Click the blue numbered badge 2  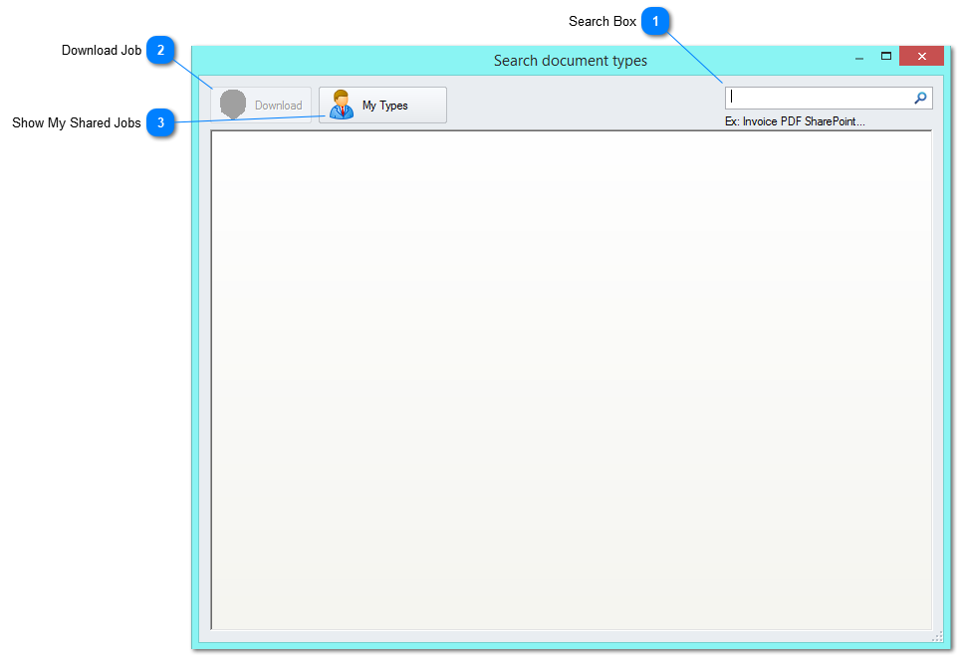[160, 49]
